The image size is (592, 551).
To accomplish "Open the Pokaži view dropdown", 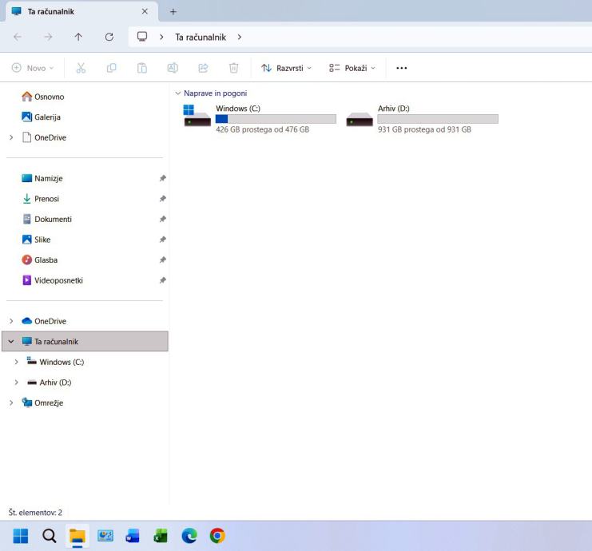I will (x=352, y=68).
